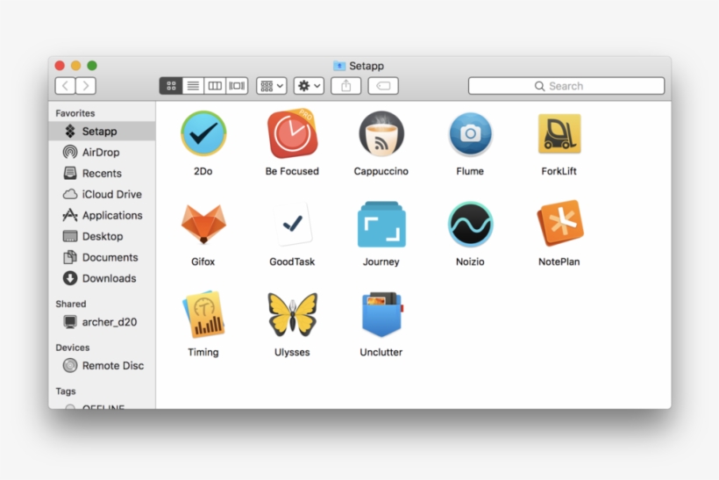Click the Unclutter pocket icon
The width and height of the screenshot is (719, 480).
coord(381,314)
